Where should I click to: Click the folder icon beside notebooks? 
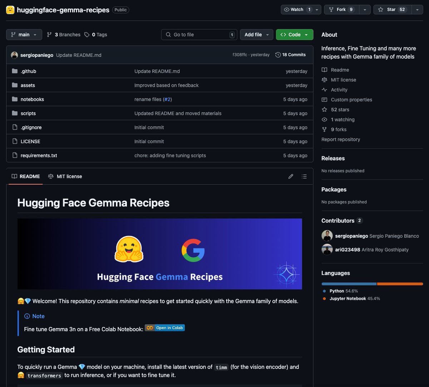click(x=15, y=99)
